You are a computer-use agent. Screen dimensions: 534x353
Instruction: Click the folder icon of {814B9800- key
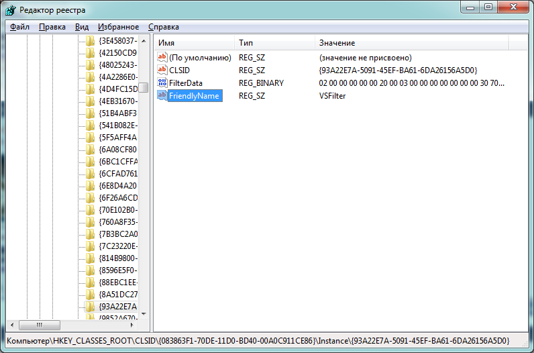tap(90, 258)
